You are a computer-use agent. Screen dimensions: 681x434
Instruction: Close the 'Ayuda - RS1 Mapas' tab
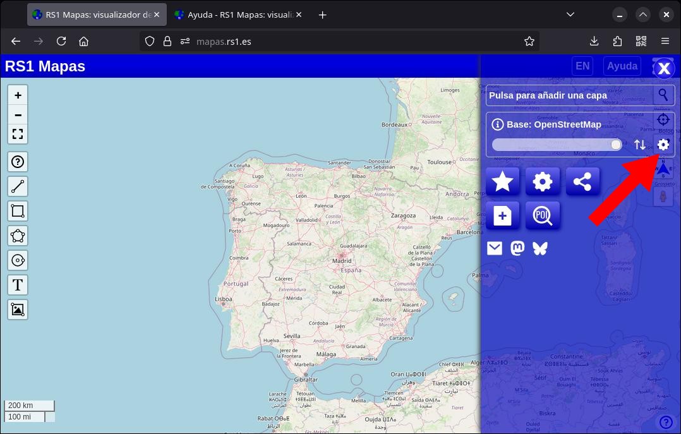[299, 15]
